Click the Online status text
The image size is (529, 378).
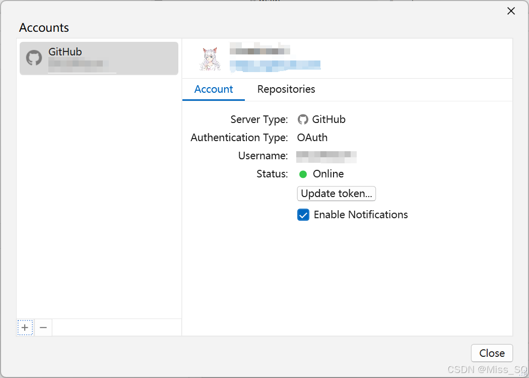(x=328, y=174)
